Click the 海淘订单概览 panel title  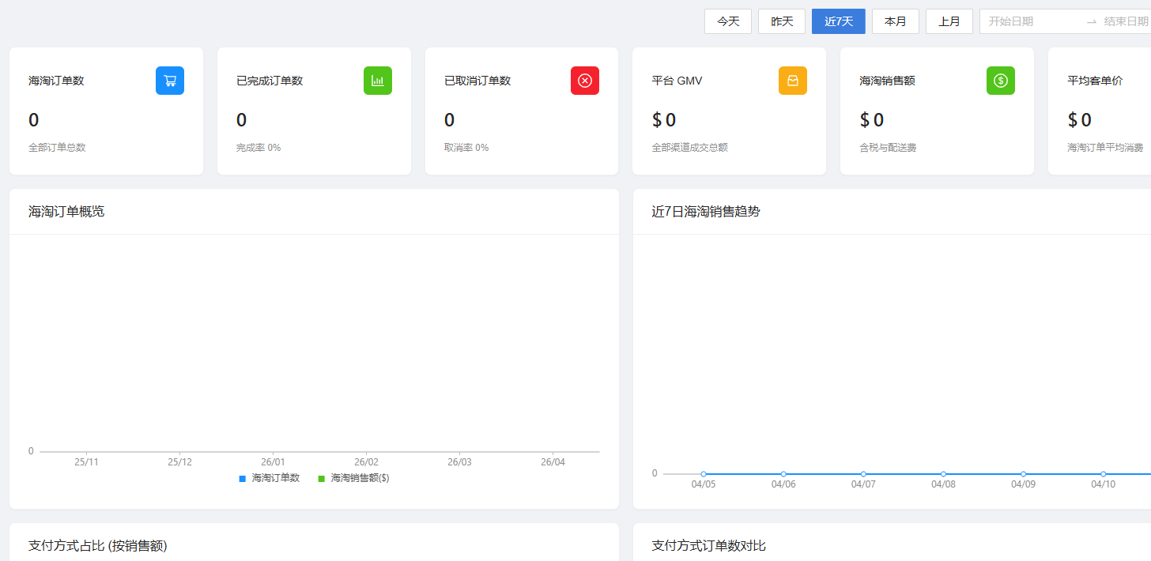coord(66,212)
